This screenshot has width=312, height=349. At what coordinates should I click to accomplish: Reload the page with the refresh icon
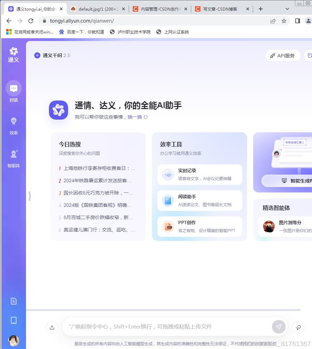[x=31, y=21]
